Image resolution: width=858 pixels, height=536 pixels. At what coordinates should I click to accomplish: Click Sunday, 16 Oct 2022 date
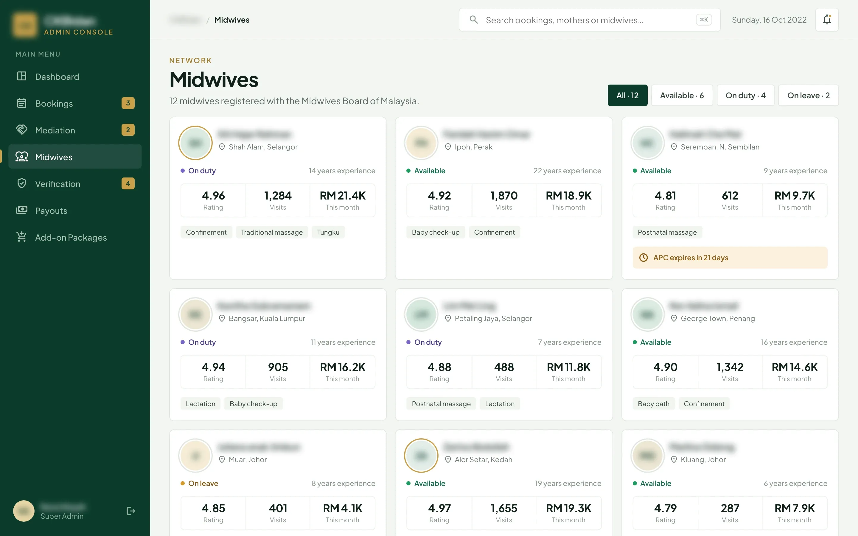[769, 20]
